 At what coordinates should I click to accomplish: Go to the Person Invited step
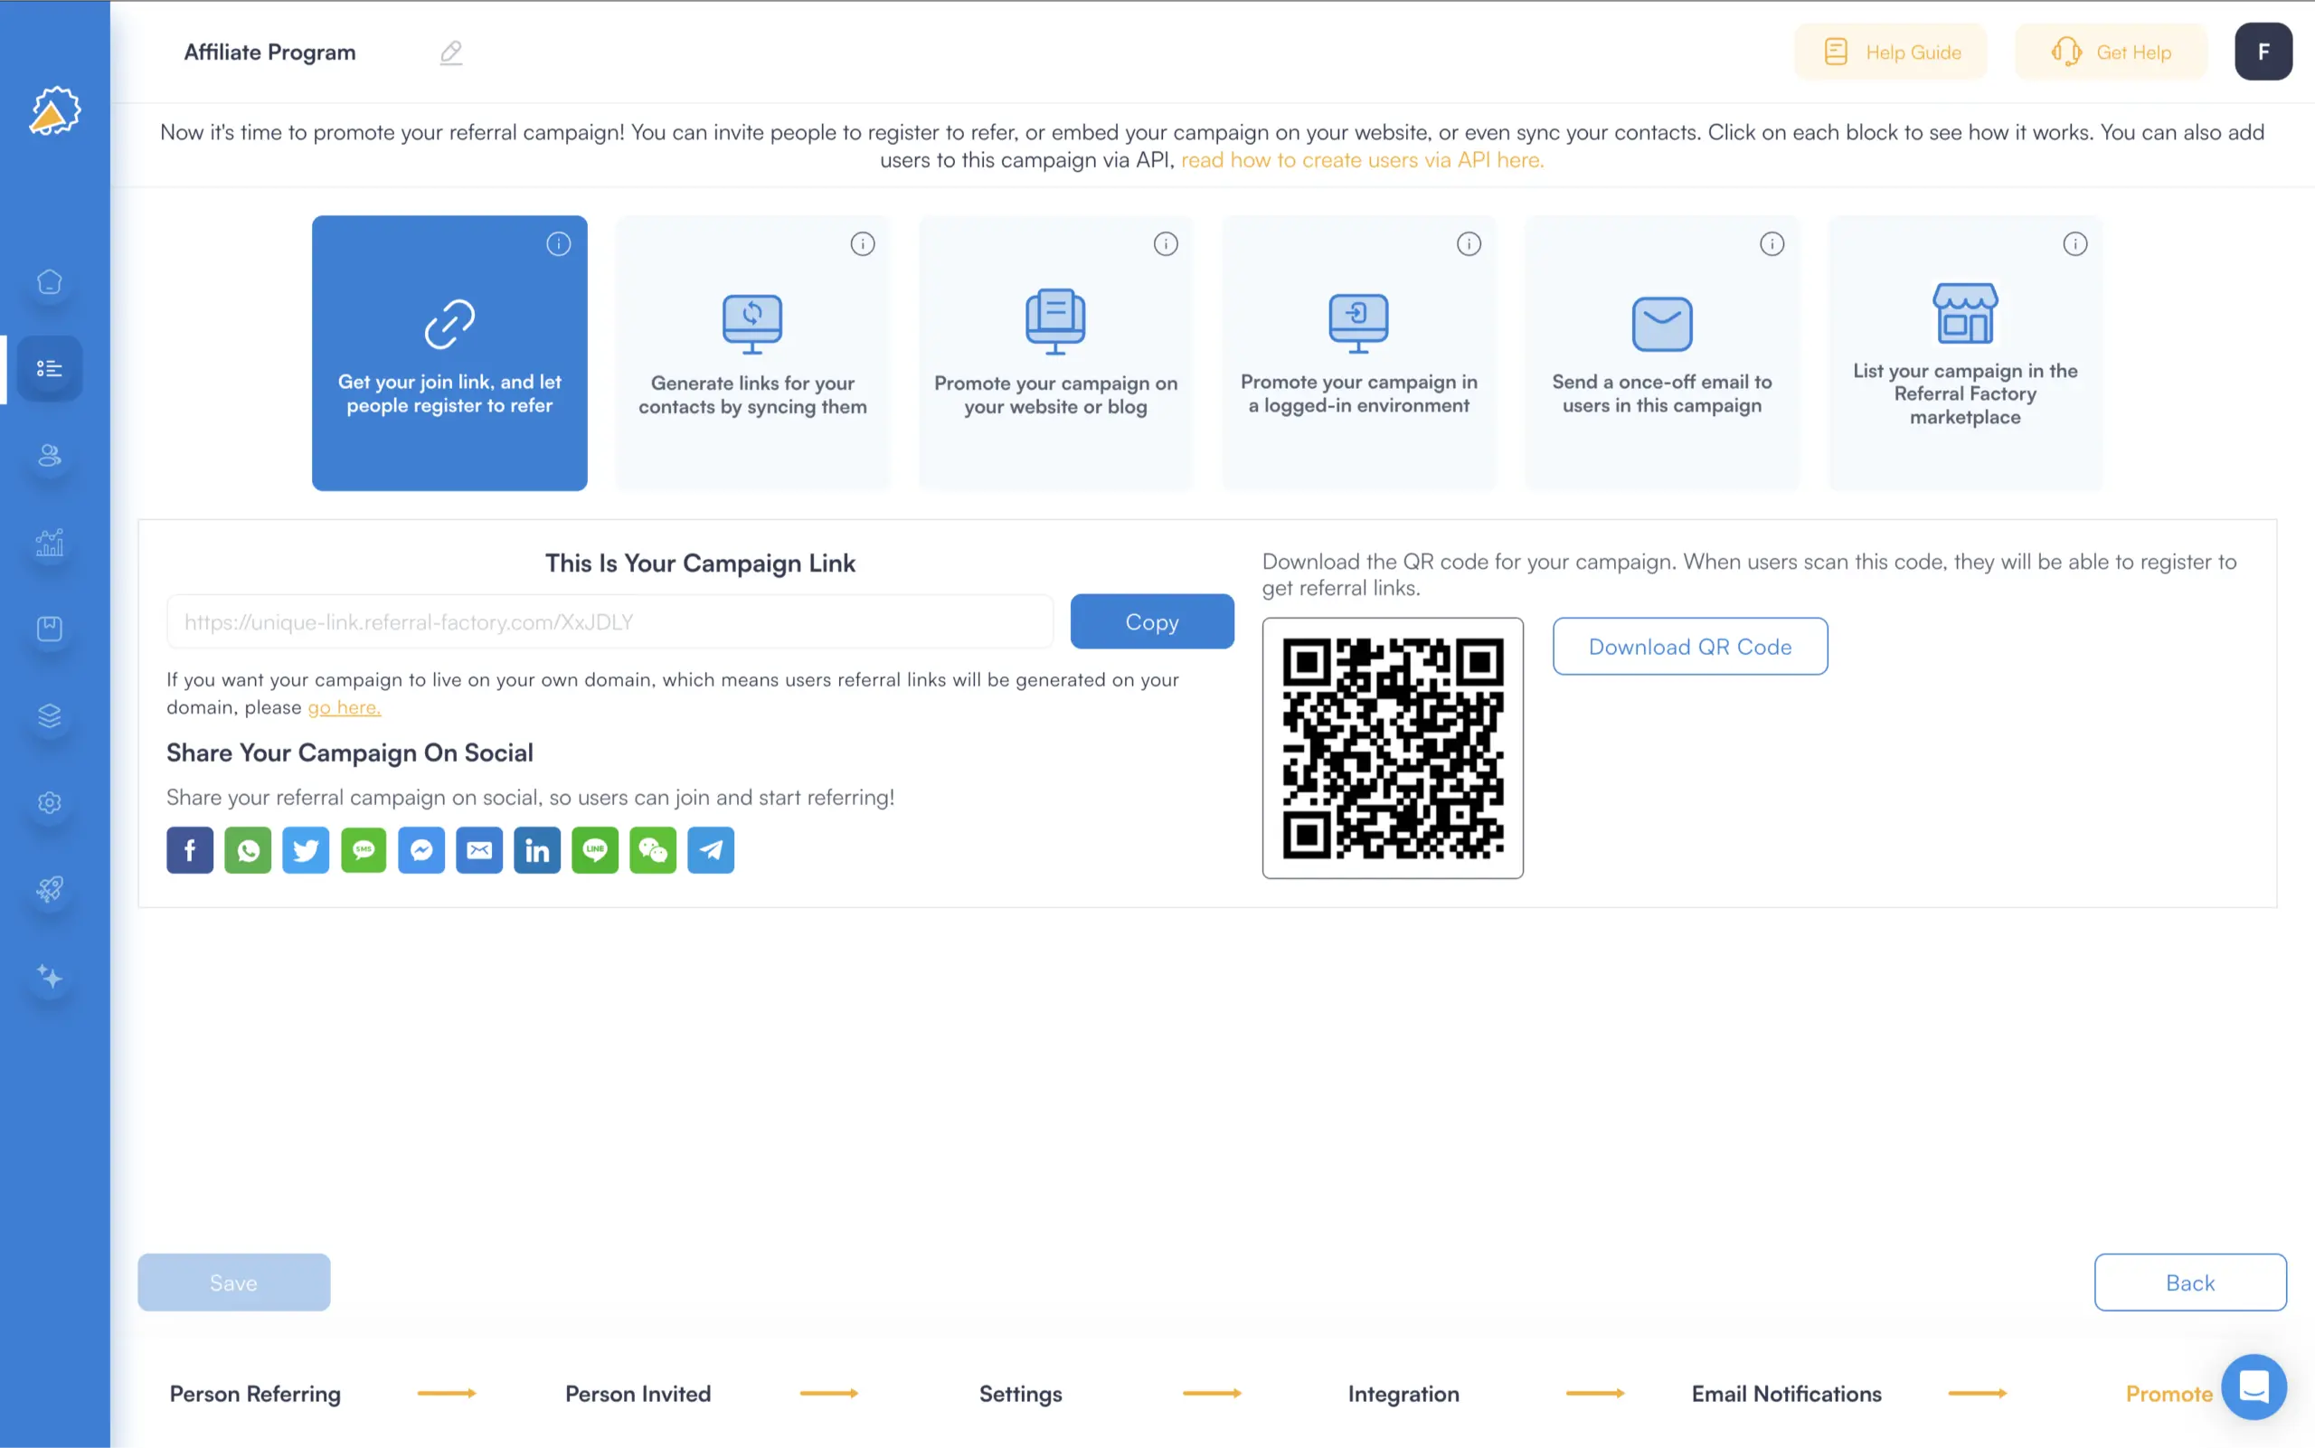[x=638, y=1394]
